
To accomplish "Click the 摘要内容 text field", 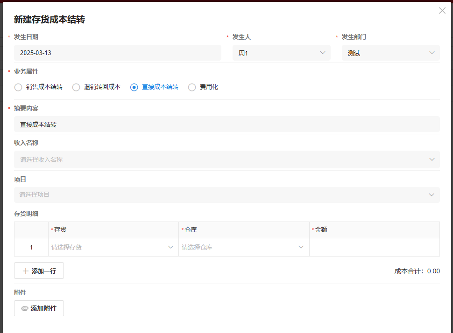I will (226, 125).
